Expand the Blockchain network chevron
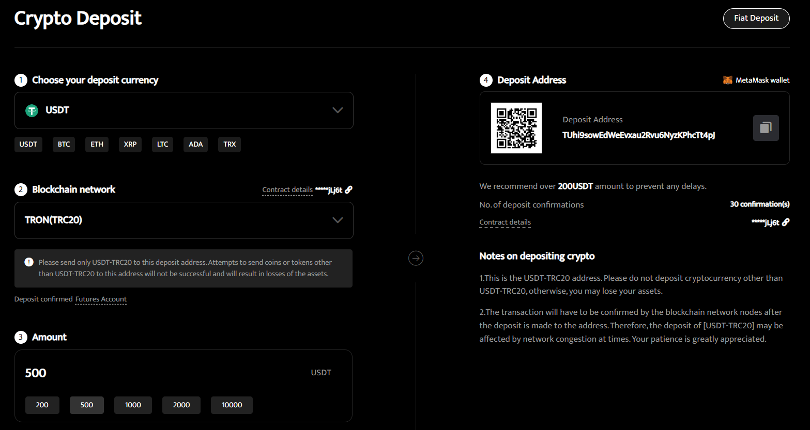This screenshot has height=430, width=810. [338, 220]
